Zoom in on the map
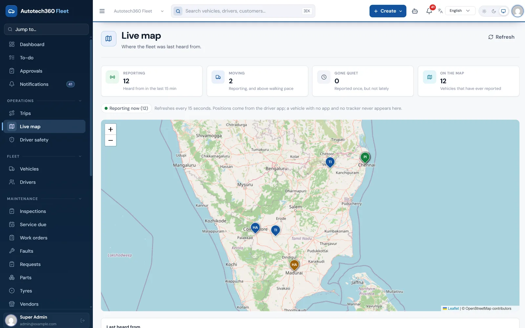525x328 pixels. [111, 130]
